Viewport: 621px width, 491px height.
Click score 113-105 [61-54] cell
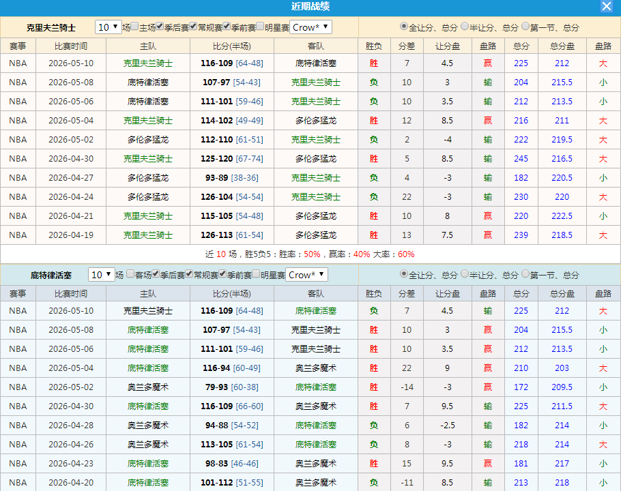(x=232, y=445)
